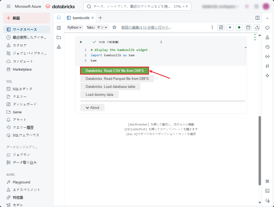Switch to the bamboolib notebook tab
Screen dimensions: 274x207
pos(79,18)
